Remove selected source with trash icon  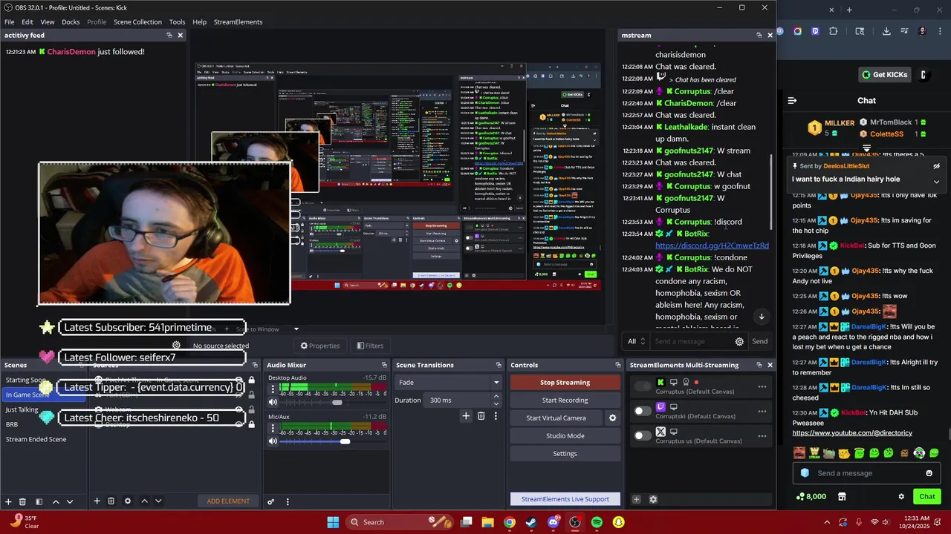111,501
